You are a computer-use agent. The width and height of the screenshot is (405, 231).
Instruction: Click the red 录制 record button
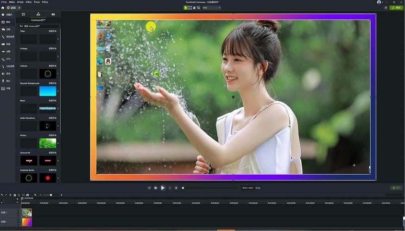(x=12, y=8)
